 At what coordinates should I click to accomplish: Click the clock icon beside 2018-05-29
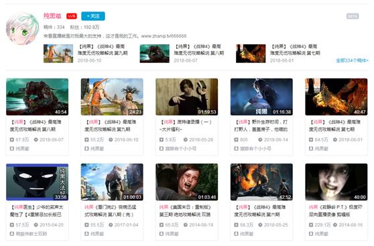tap(186, 139)
